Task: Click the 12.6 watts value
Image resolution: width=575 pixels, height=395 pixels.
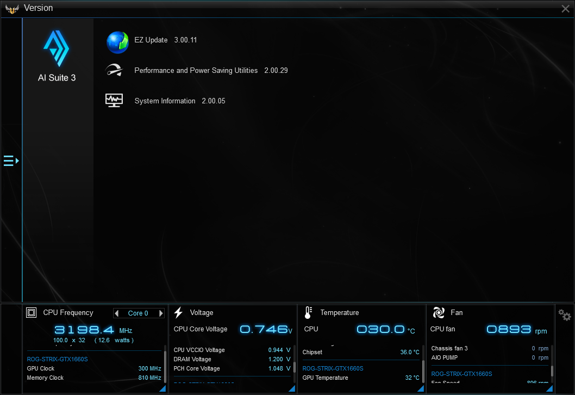Action: click(x=114, y=340)
